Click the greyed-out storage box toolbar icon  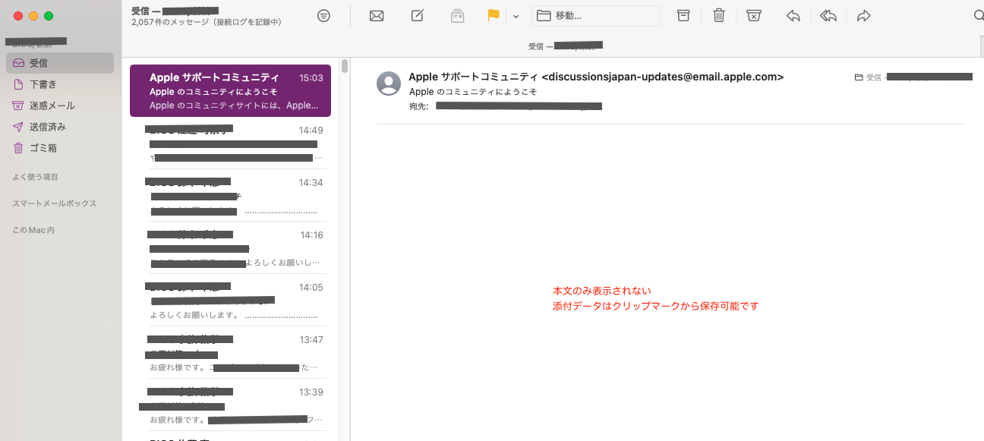(457, 16)
